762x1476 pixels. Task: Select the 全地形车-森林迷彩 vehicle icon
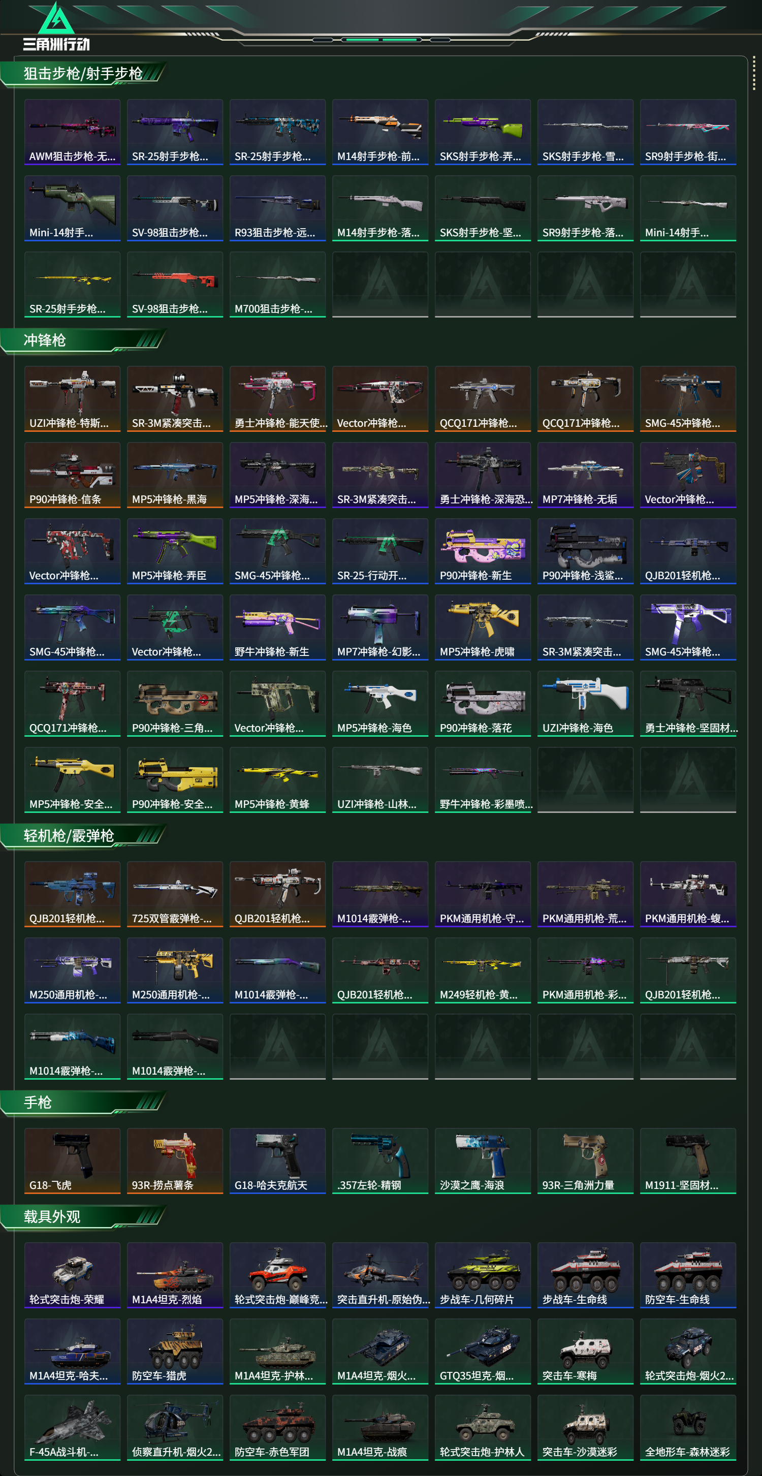[x=687, y=1427]
